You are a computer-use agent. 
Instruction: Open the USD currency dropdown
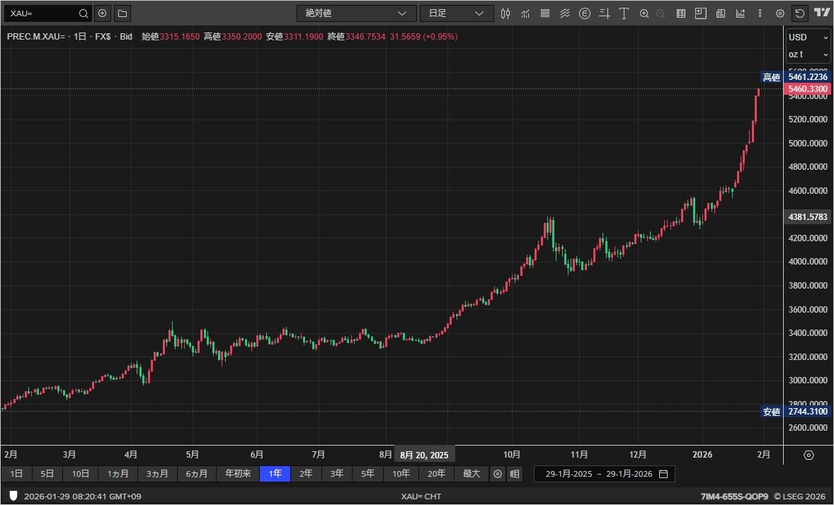[x=807, y=37]
